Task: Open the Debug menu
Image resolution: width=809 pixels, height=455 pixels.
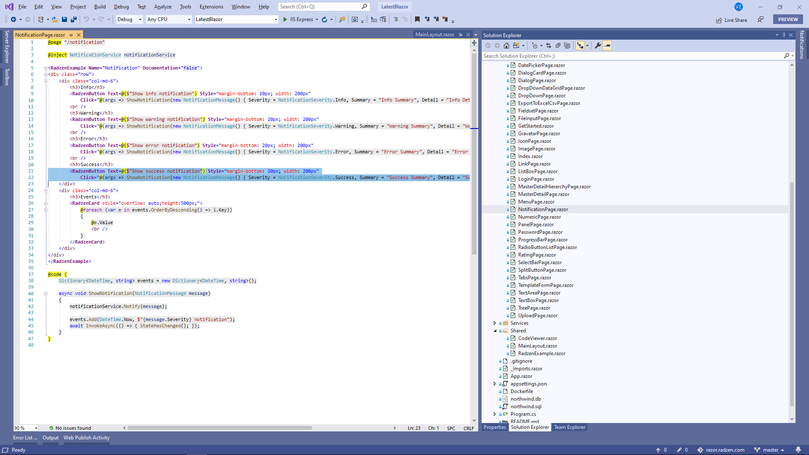Action: tap(121, 7)
